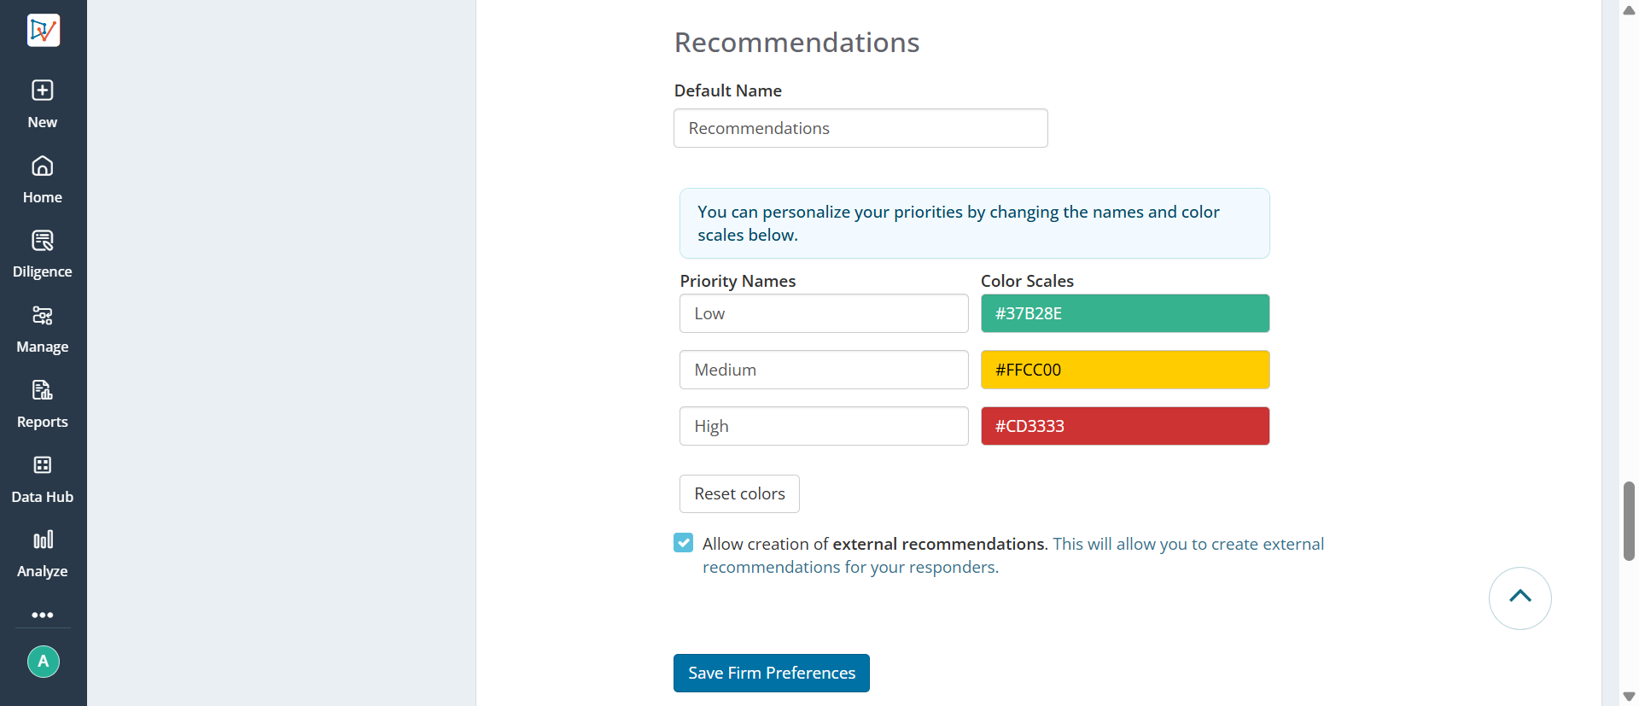Click the Medium priority name field
The image size is (1639, 706).
tap(824, 370)
